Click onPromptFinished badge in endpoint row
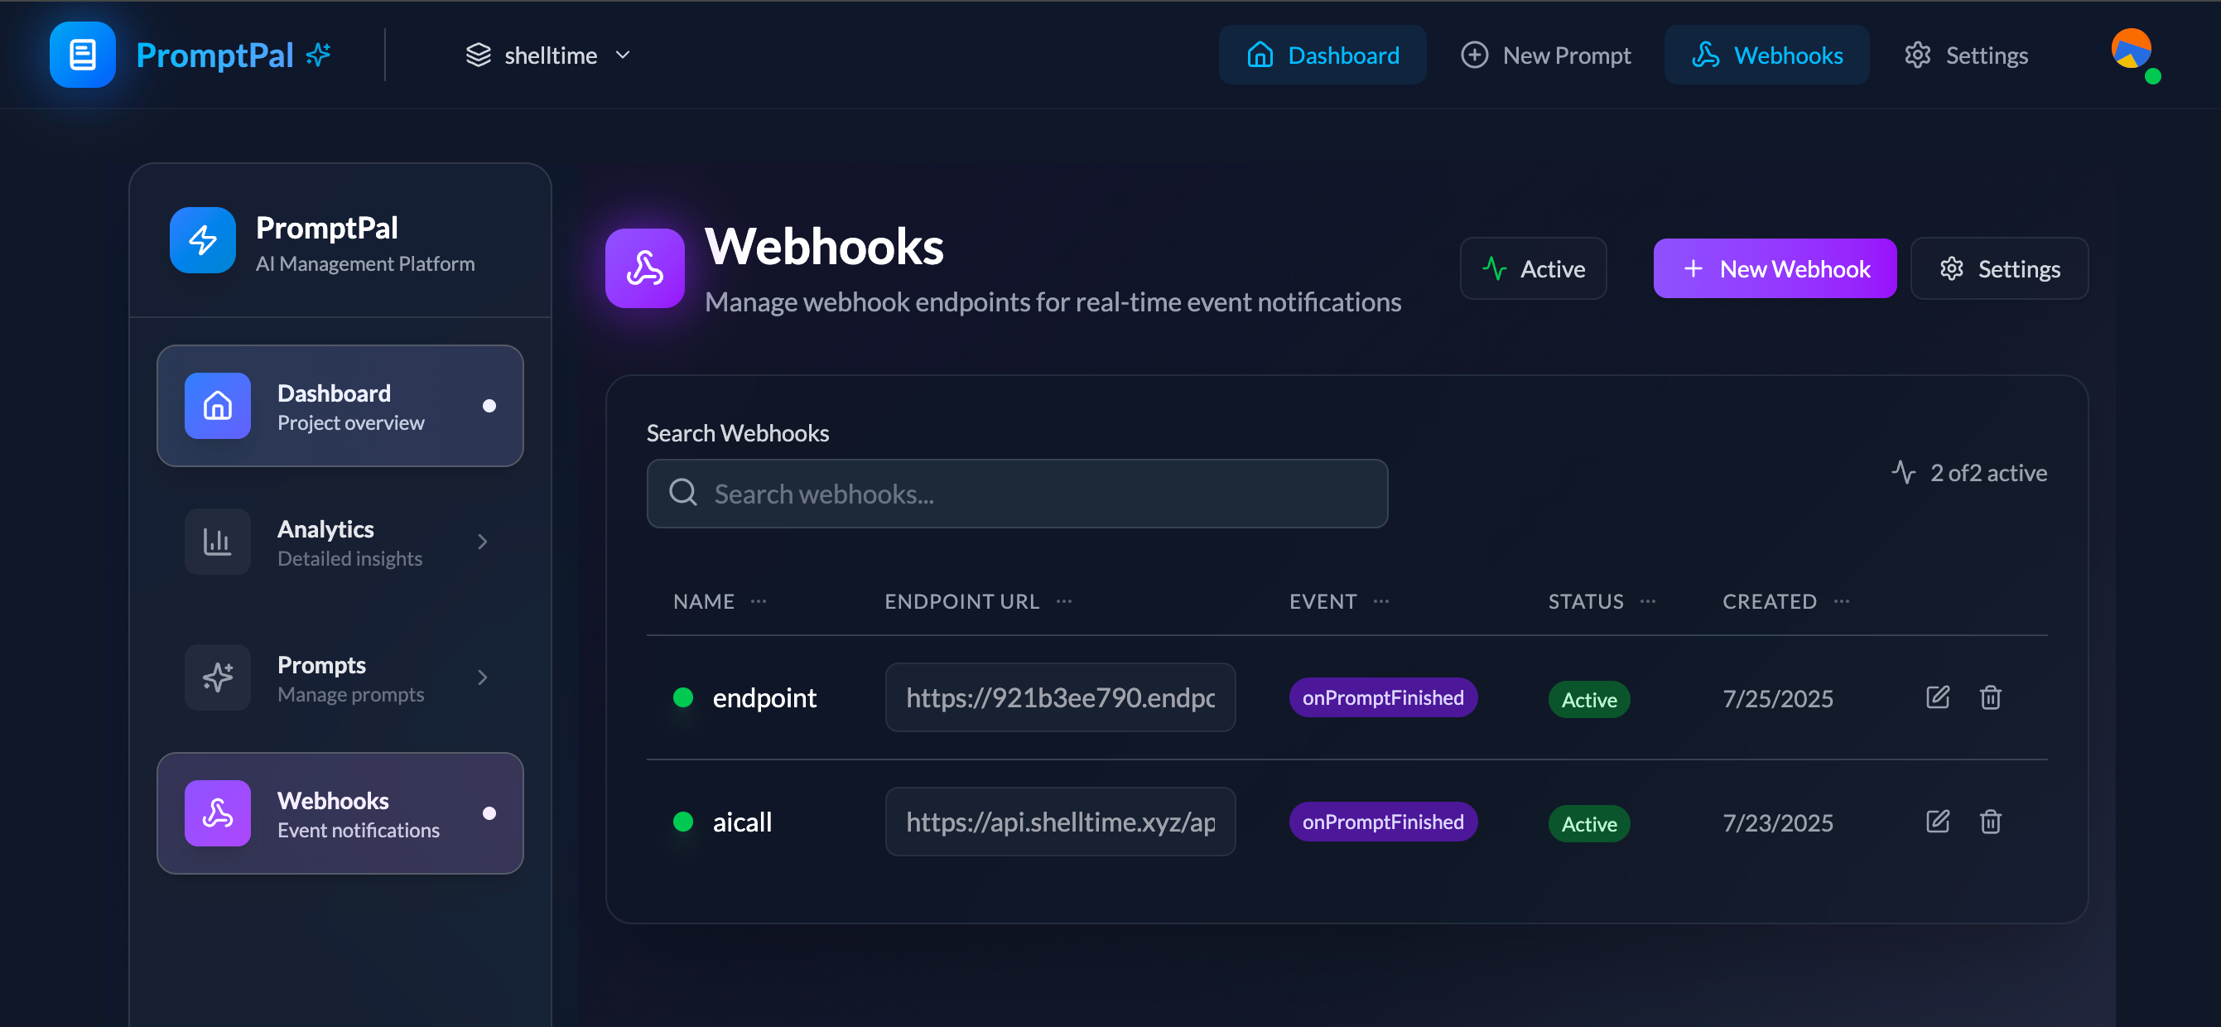 [1383, 697]
